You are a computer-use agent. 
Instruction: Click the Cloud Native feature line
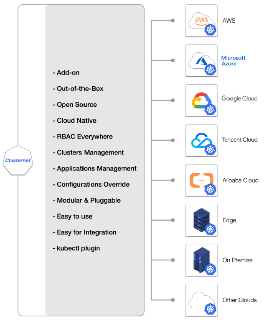pyautogui.click(x=74, y=121)
